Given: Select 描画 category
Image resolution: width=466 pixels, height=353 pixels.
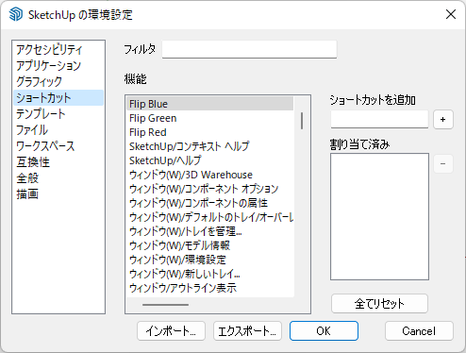Looking at the screenshot, I should [x=58, y=194].
